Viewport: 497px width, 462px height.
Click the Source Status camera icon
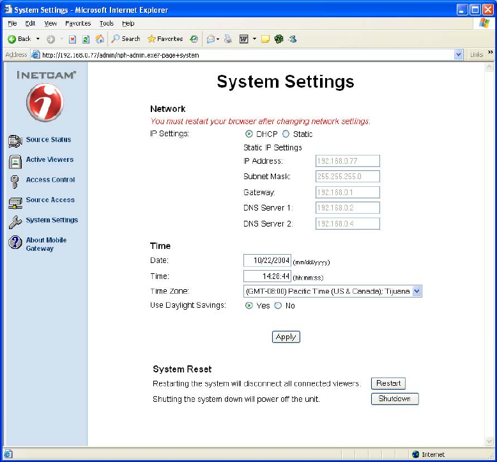click(x=15, y=140)
